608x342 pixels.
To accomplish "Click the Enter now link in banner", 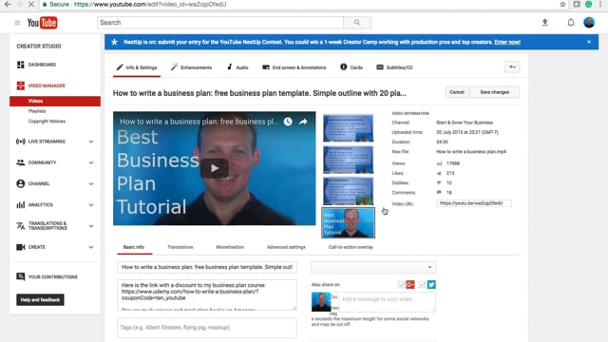I will (507, 42).
